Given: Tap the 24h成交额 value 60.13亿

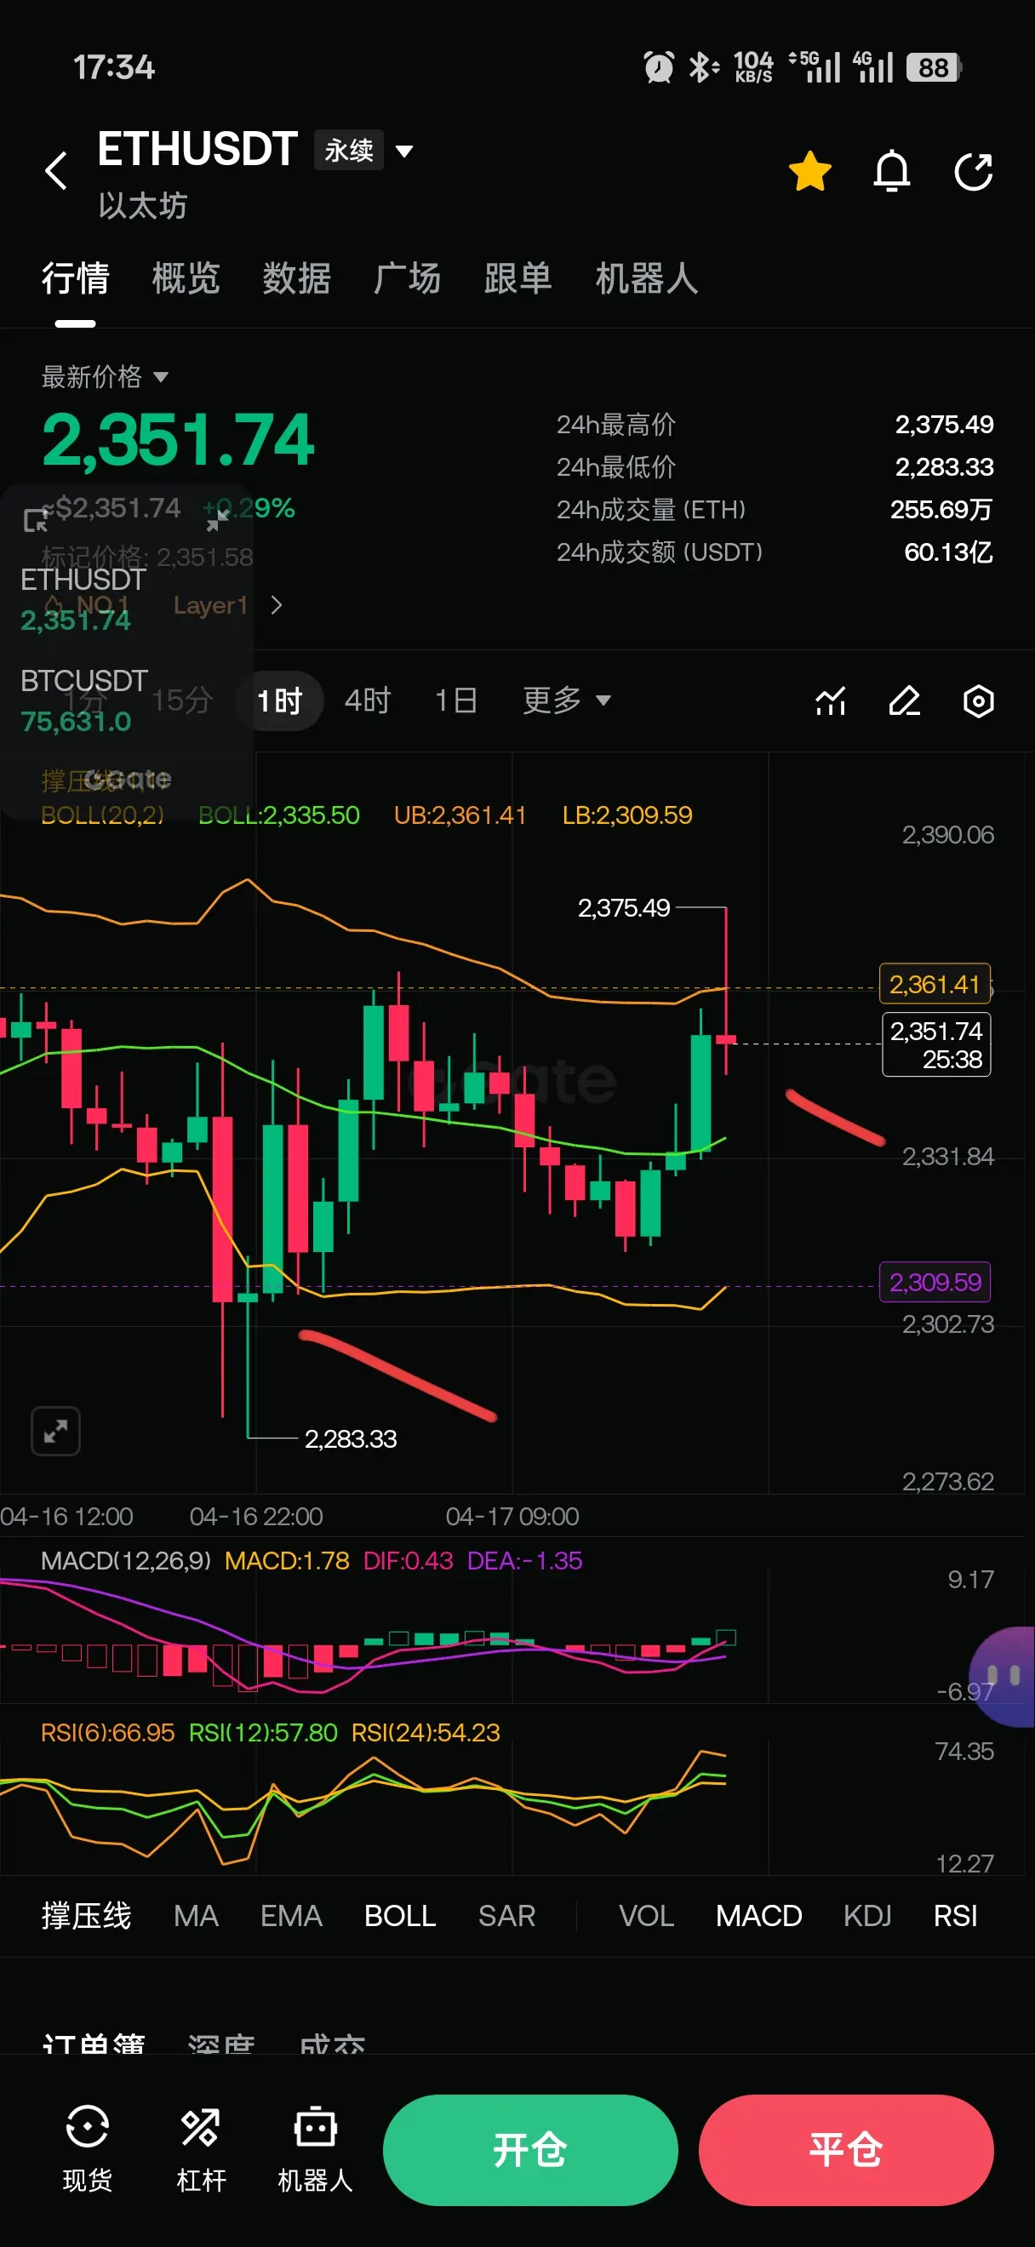Looking at the screenshot, I should 949,552.
